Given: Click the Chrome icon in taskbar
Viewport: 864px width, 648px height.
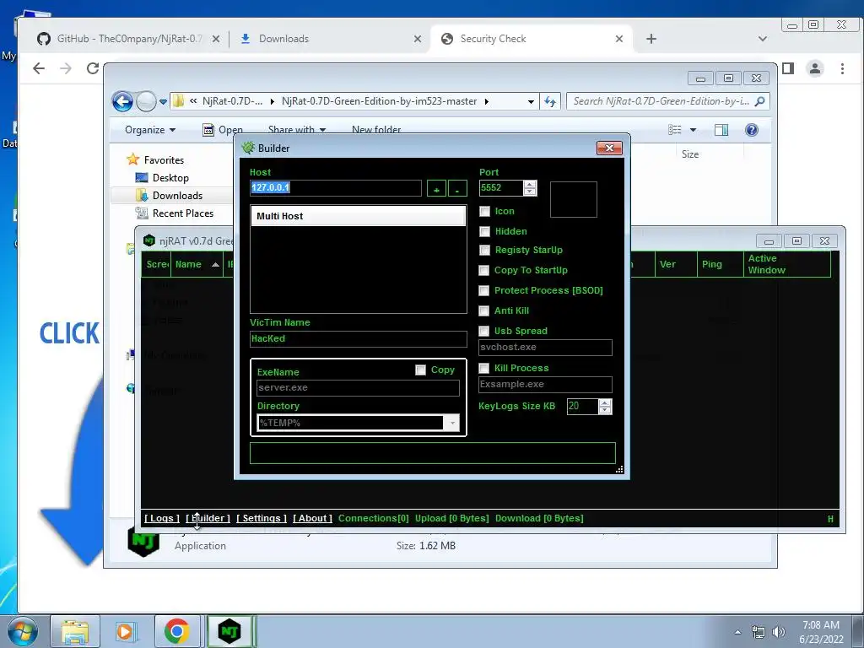Looking at the screenshot, I should tap(176, 631).
